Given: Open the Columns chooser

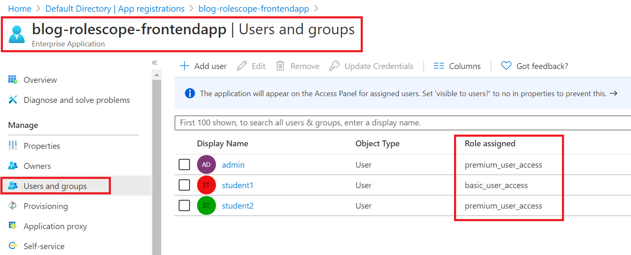Looking at the screenshot, I should [x=457, y=66].
